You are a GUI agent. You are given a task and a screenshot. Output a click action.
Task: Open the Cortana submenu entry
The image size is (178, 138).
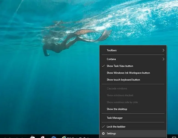133,59
